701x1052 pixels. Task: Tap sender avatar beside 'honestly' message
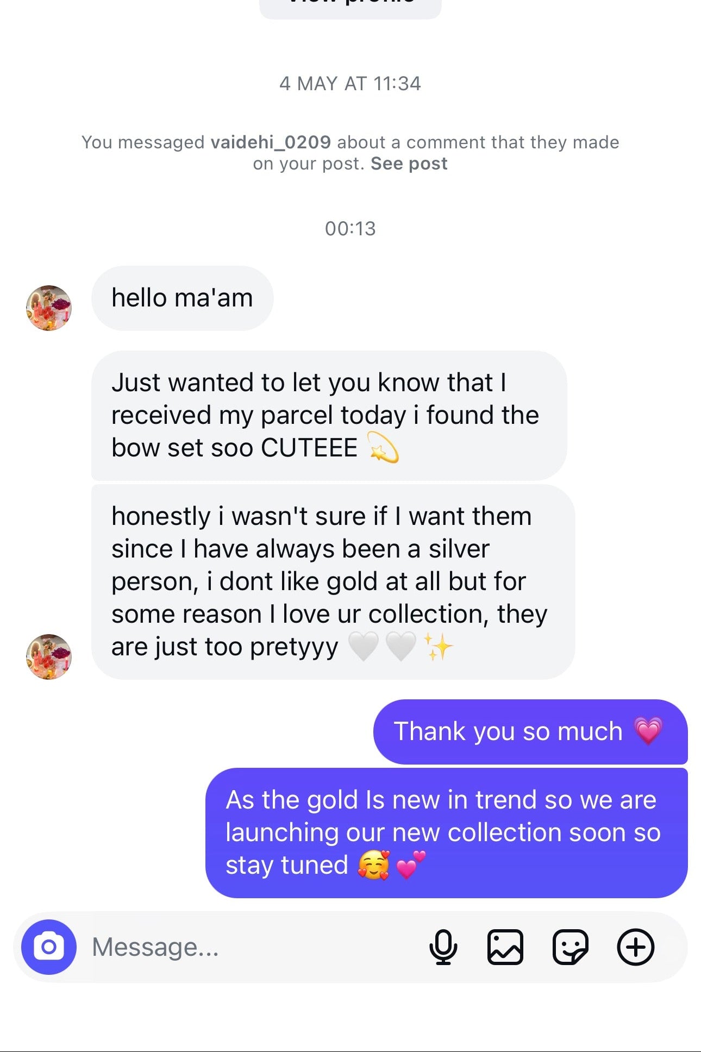(x=49, y=656)
